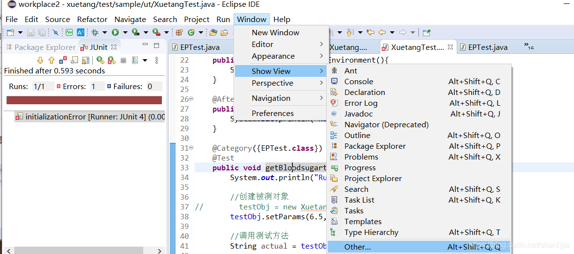Expand the Appearance submenu
The height and width of the screenshot is (254, 574).
281,56
